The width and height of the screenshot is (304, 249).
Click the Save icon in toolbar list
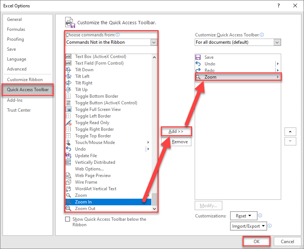click(x=198, y=57)
